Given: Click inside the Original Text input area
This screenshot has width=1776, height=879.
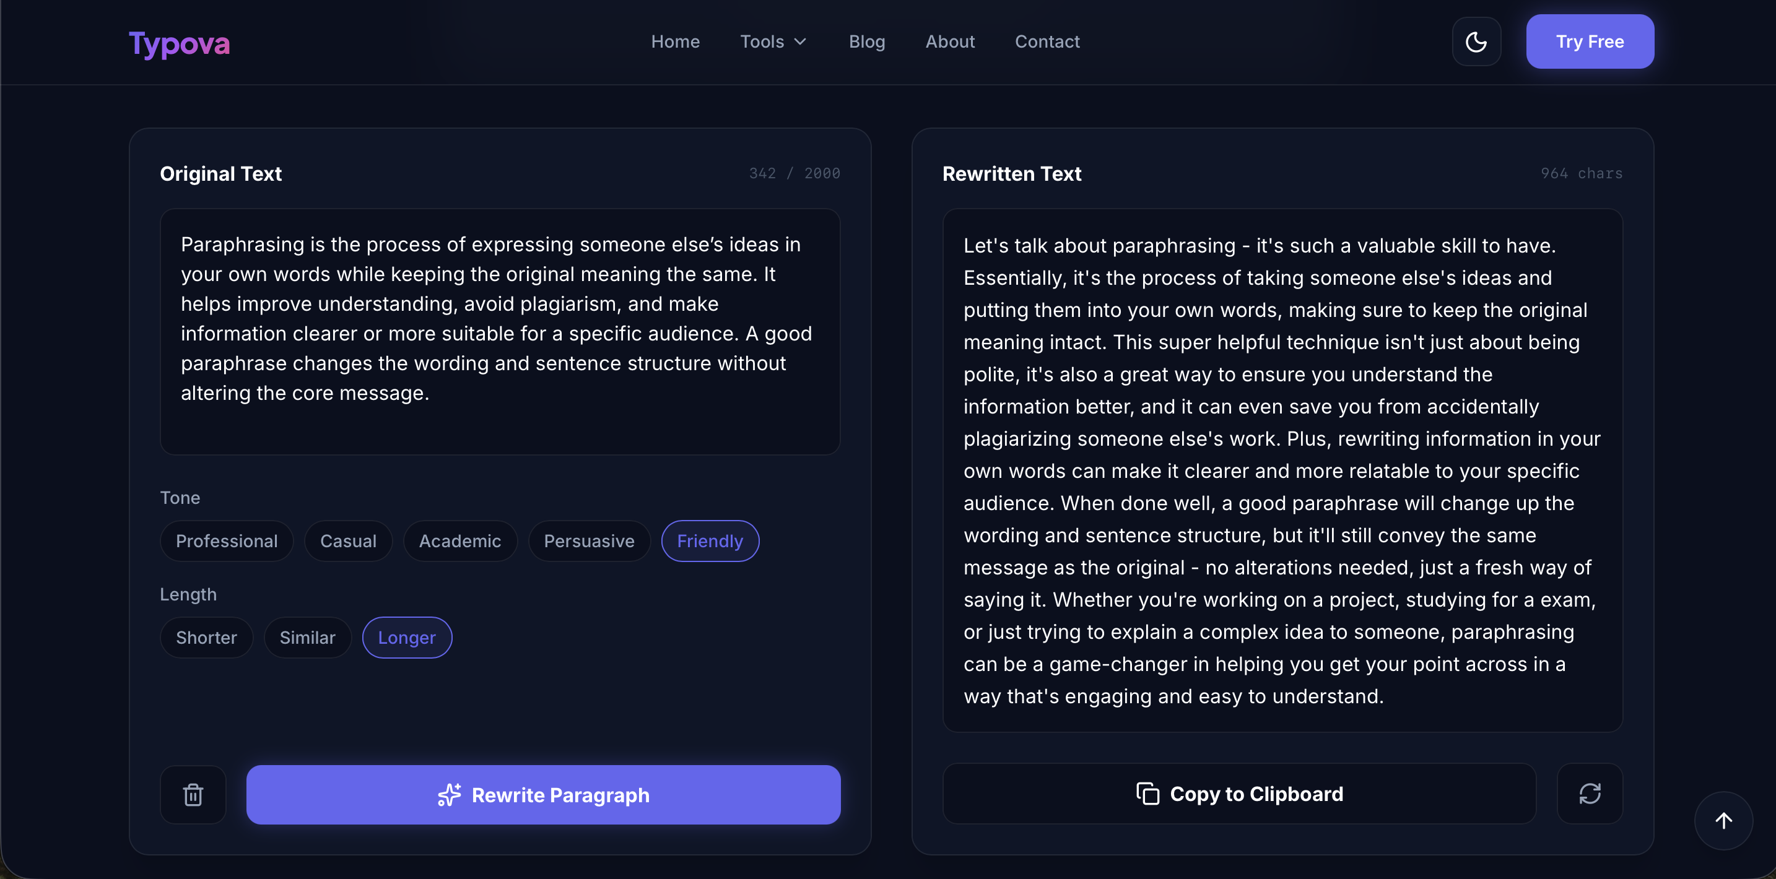Looking at the screenshot, I should (x=500, y=332).
